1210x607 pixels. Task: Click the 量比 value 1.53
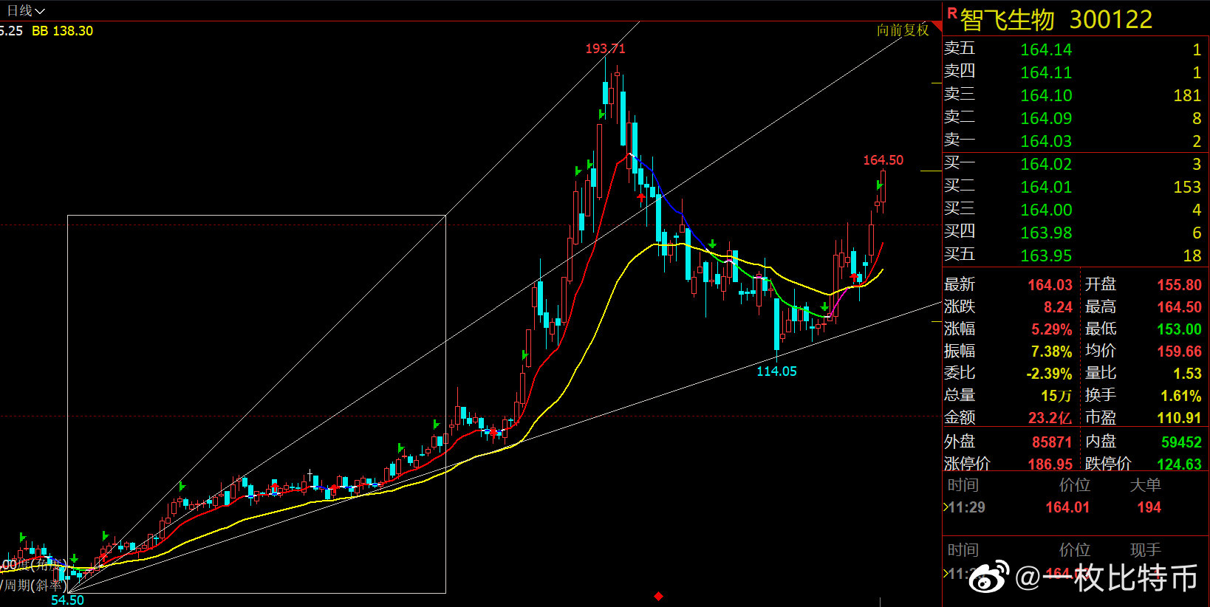click(x=1188, y=374)
